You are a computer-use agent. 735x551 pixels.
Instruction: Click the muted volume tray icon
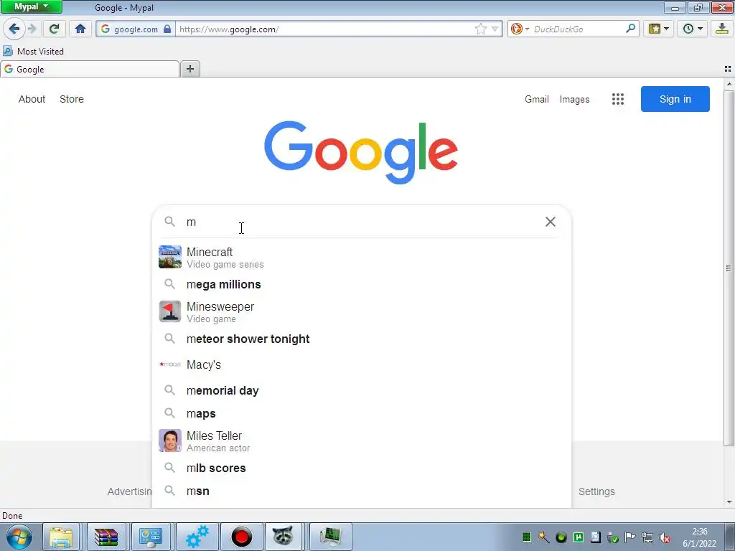click(664, 537)
